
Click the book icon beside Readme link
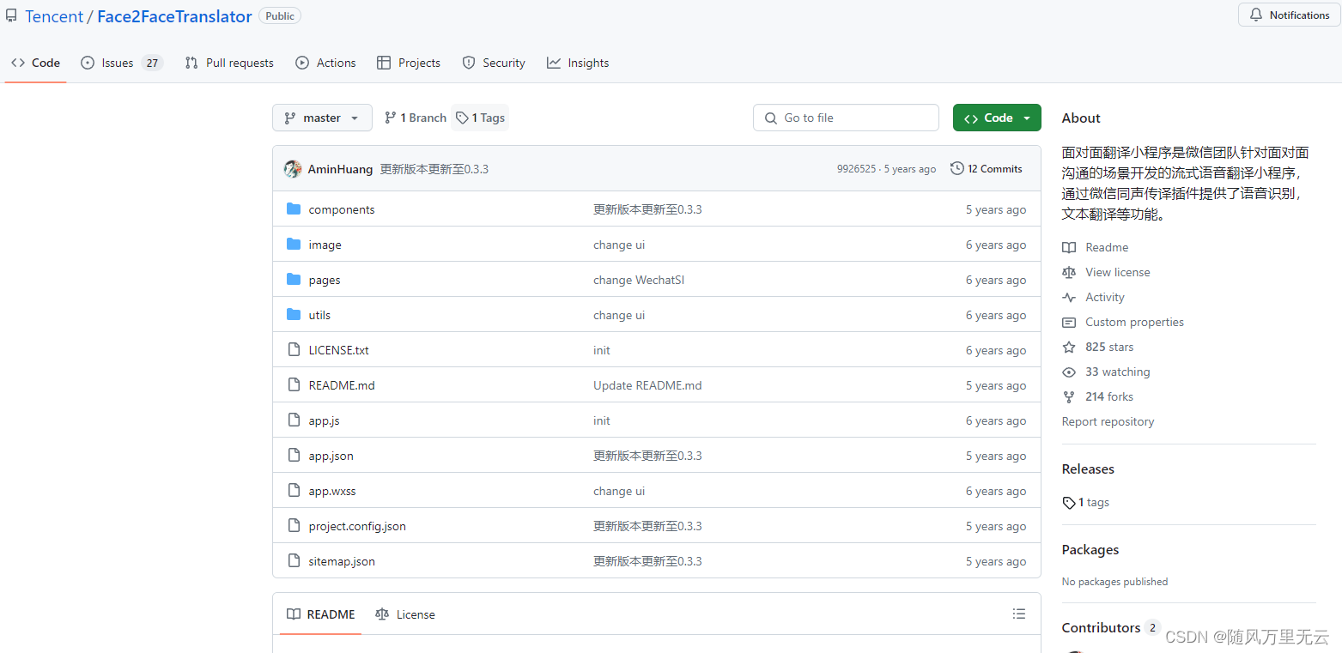click(1069, 247)
